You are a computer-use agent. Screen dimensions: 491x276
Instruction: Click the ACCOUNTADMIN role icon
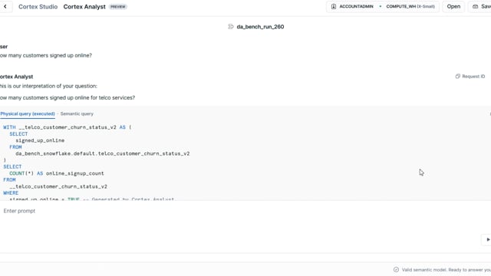pyautogui.click(x=334, y=7)
